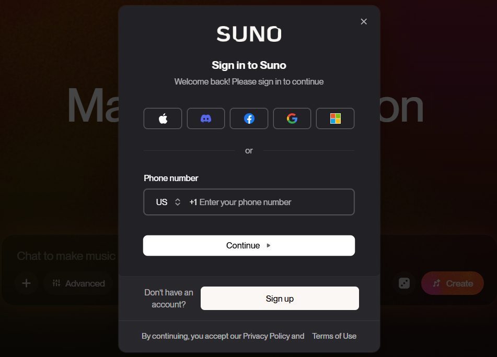Click the plus icon in chat bar
497x357 pixels.
click(26, 283)
